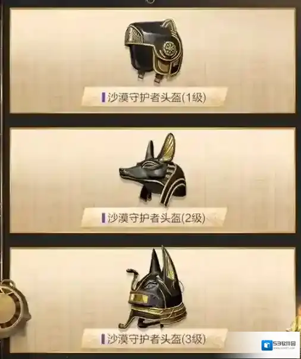Image resolution: width=301 pixels, height=359 pixels.
Task: Click the gold visor band on level 3 helmet
Action: 139,298
